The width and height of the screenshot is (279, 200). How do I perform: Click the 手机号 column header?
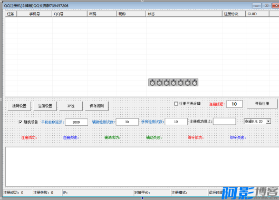click(x=34, y=14)
